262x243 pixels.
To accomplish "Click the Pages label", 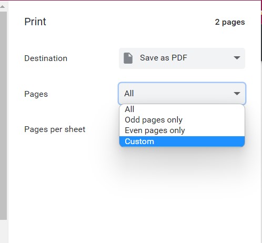I will pyautogui.click(x=36, y=94).
